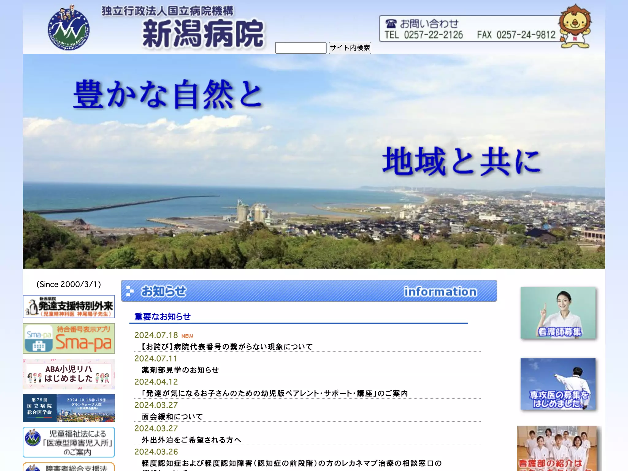The image size is (628, 471).
Task: Focus the site search text field
Action: click(x=301, y=48)
